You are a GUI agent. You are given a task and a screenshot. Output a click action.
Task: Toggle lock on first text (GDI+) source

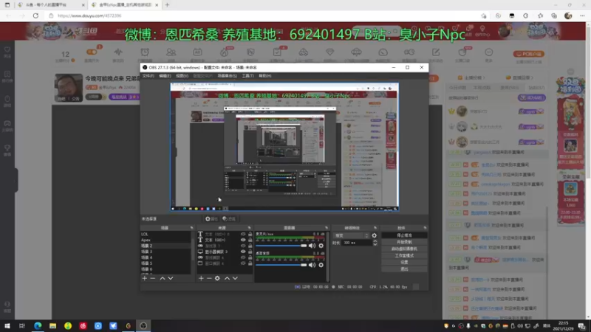point(250,234)
